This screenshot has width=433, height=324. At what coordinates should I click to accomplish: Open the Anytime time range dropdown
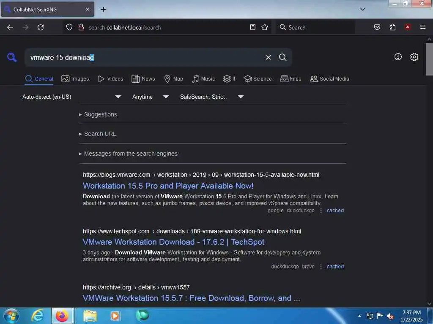click(x=150, y=97)
